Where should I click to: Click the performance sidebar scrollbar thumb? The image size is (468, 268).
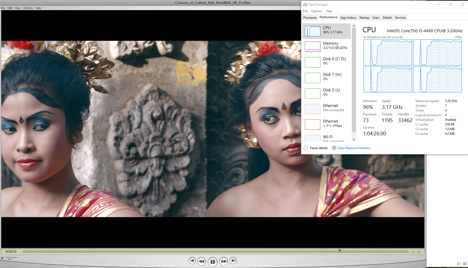click(354, 80)
